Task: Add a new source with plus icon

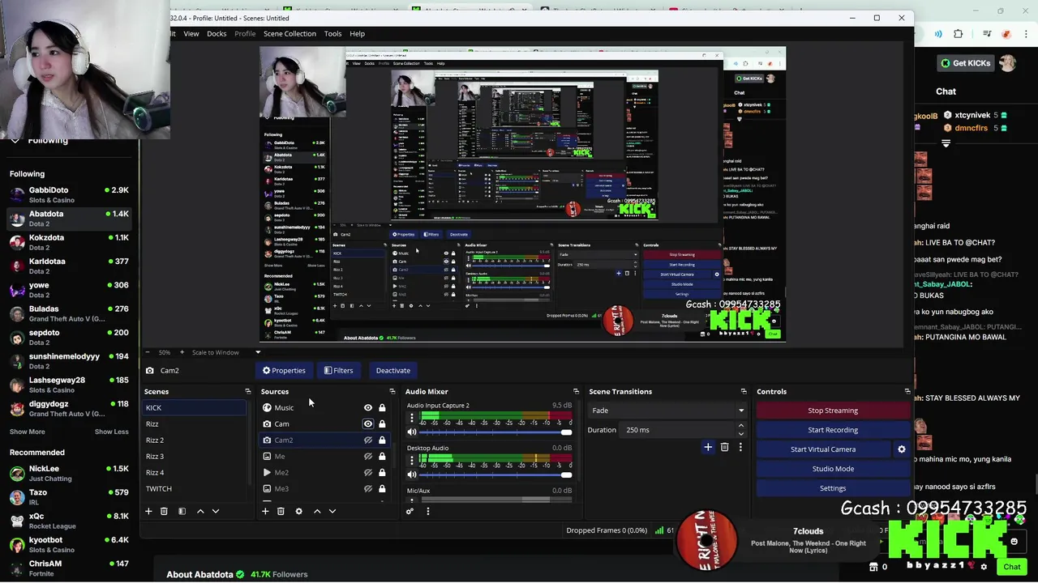Action: (x=265, y=511)
